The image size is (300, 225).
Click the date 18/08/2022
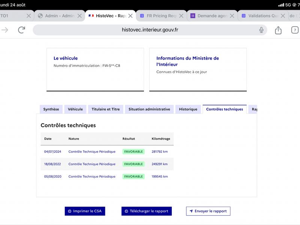pyautogui.click(x=52, y=164)
